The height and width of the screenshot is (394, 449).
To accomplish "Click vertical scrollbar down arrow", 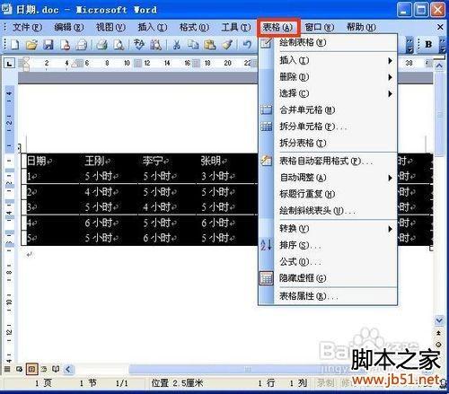I will [439, 320].
